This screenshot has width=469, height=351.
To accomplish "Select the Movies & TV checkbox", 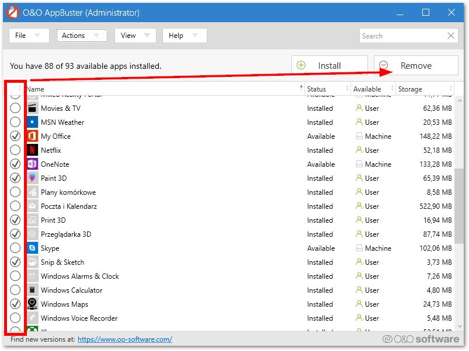I will click(x=15, y=108).
